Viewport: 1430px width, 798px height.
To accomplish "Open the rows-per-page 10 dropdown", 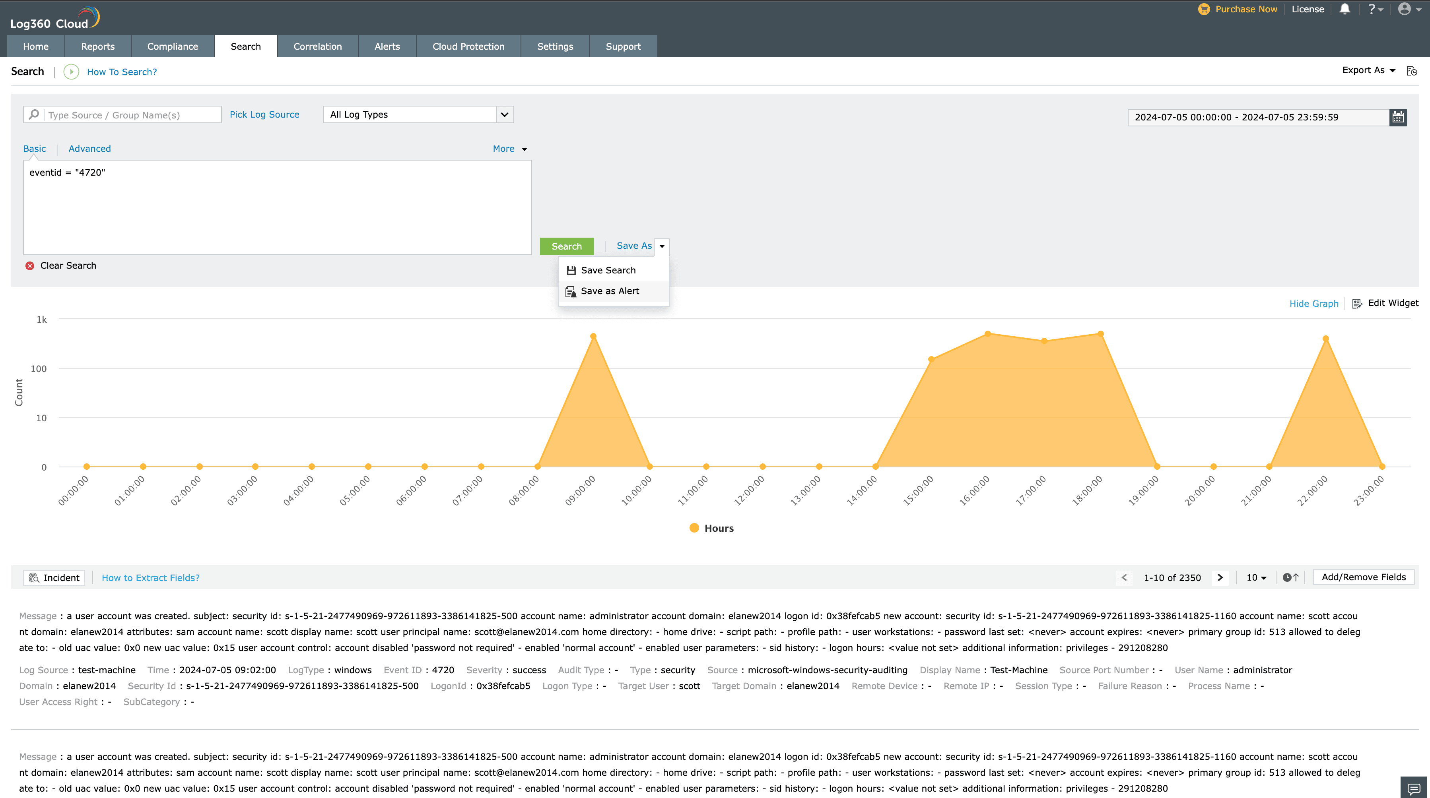I will click(1256, 577).
